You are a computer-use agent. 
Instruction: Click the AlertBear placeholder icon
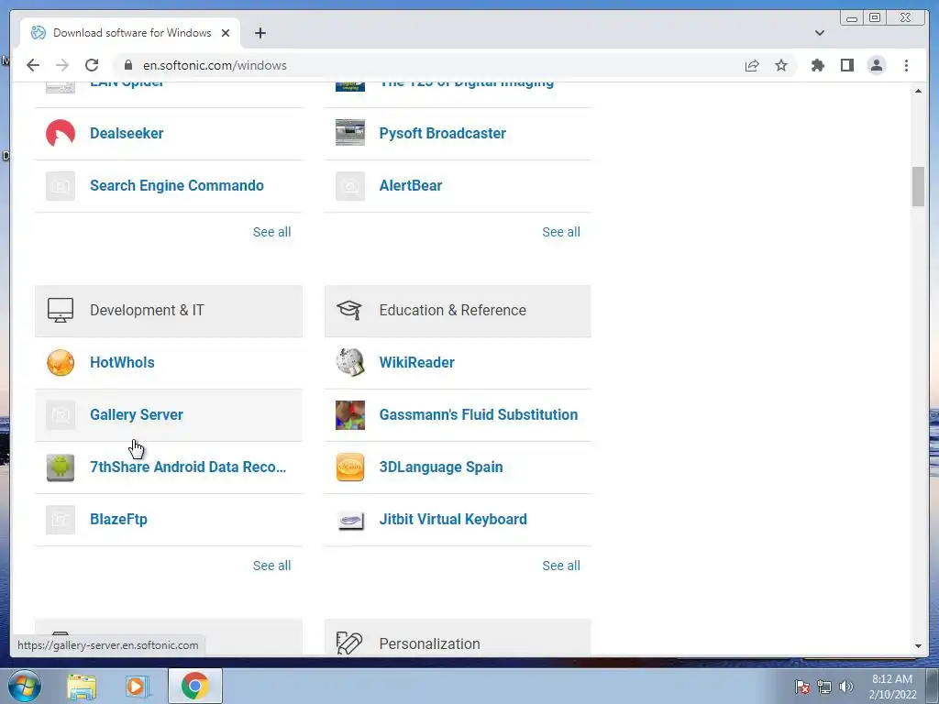[350, 185]
